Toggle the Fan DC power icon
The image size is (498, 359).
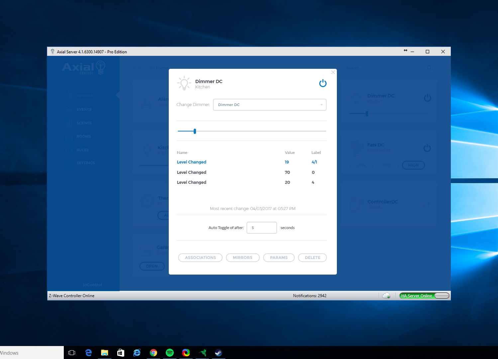tap(427, 148)
